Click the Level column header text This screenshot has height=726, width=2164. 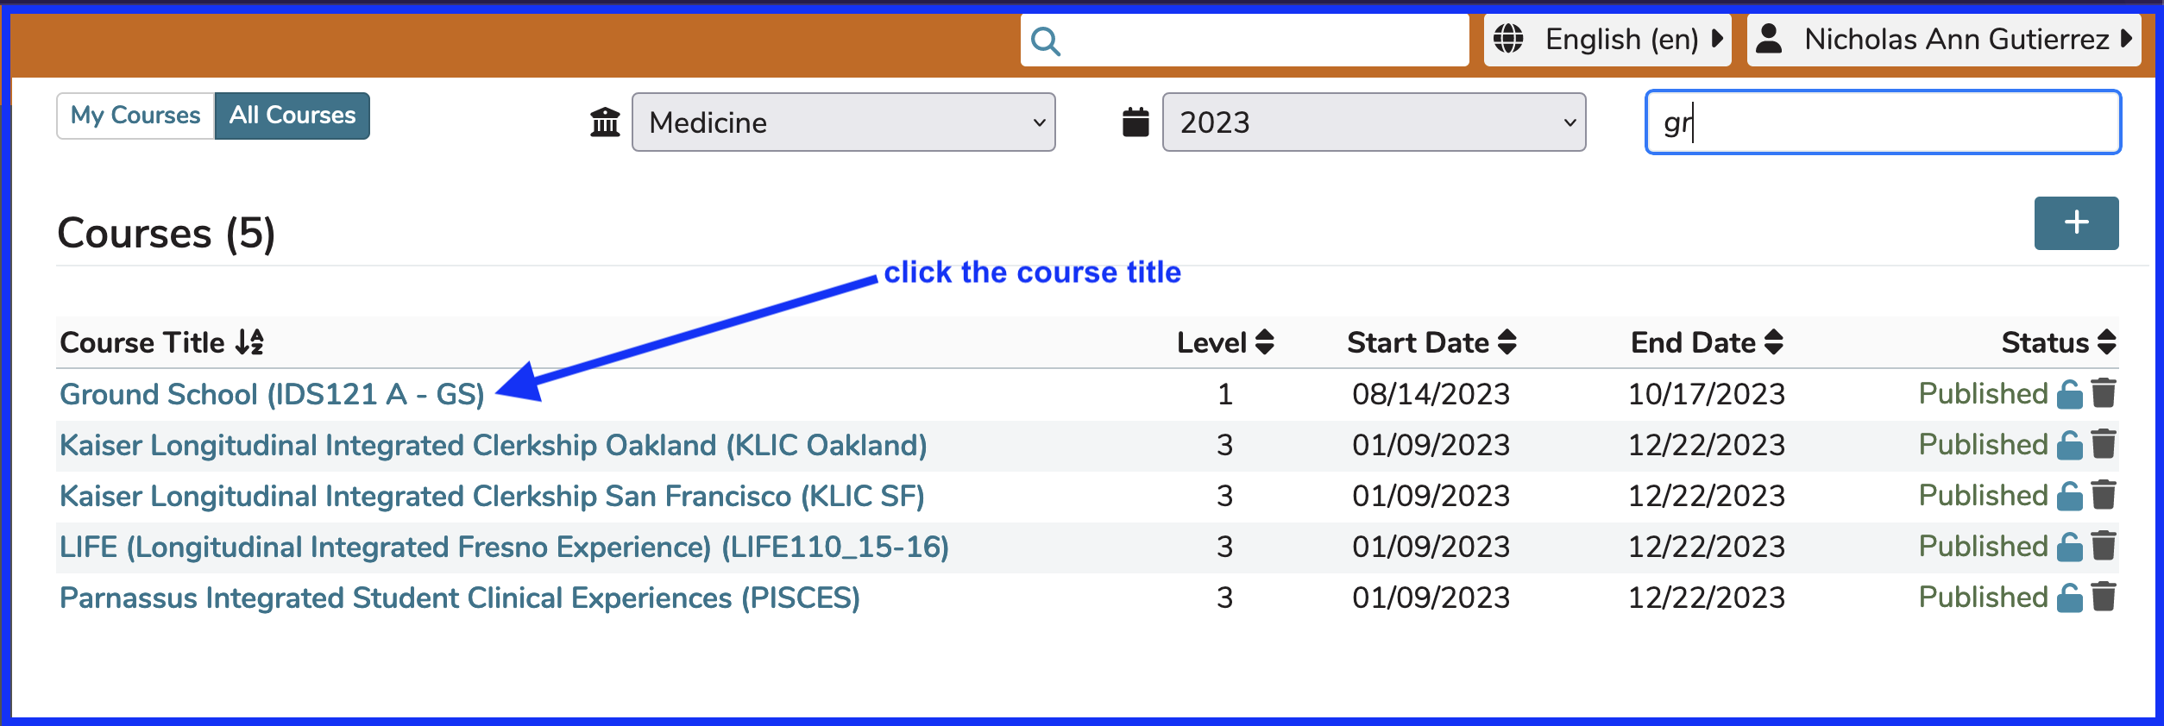click(1211, 343)
